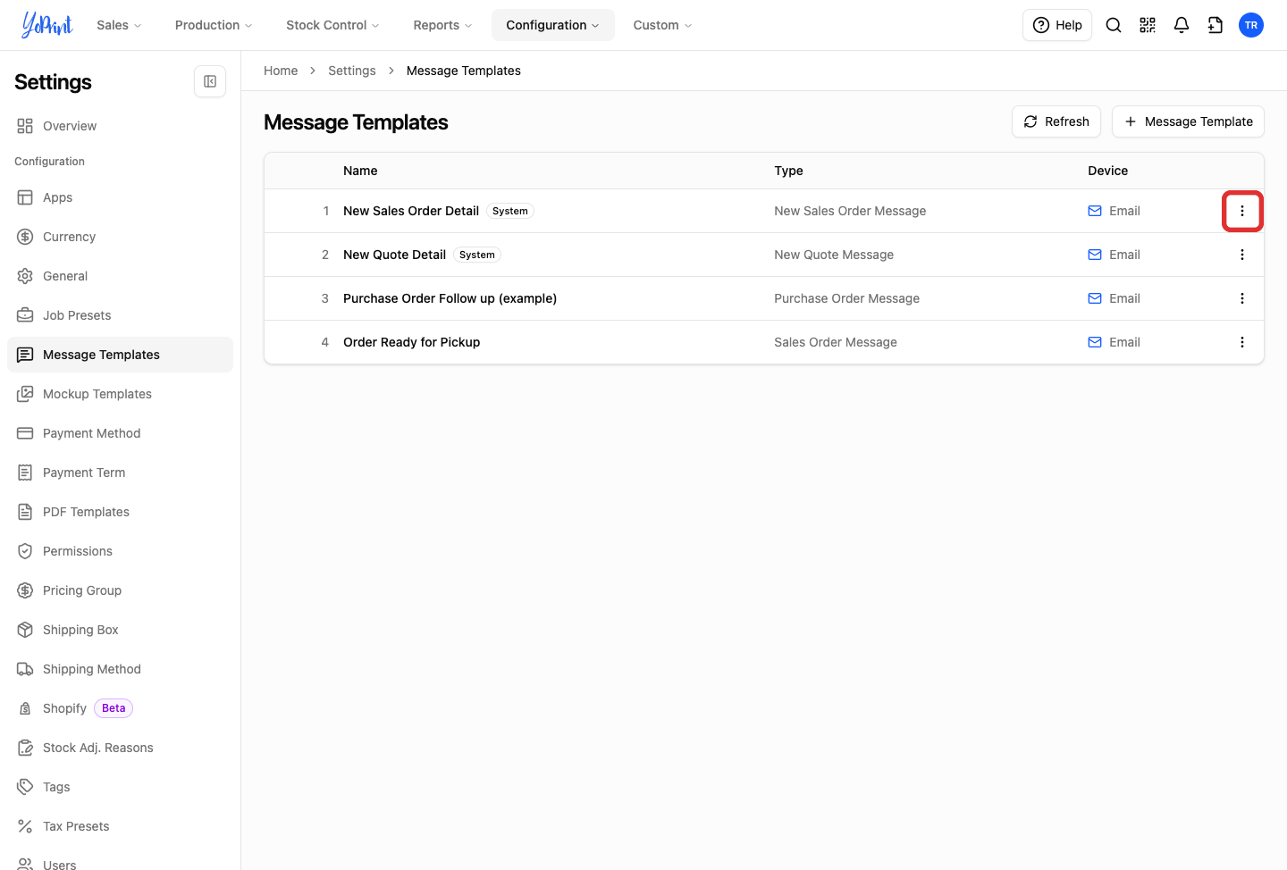Open actions menu for Order Ready for Pickup
Image resolution: width=1287 pixels, height=870 pixels.
(x=1242, y=342)
